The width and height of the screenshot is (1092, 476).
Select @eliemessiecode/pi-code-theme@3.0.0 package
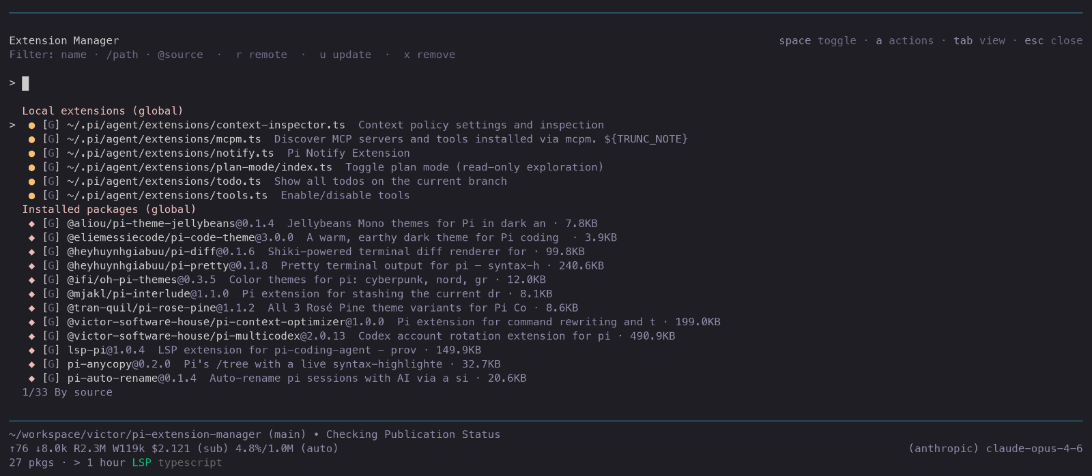[x=180, y=237]
